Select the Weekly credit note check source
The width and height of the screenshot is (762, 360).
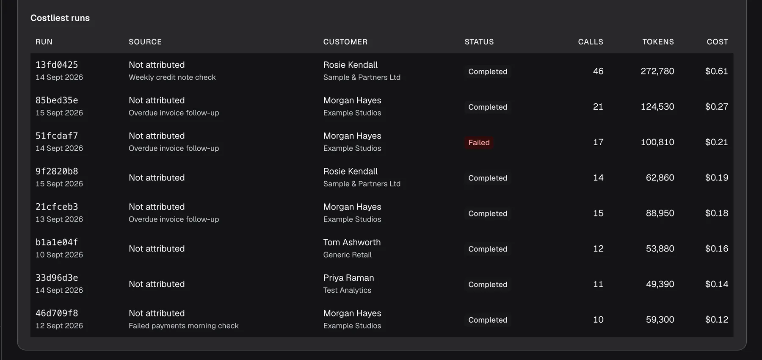172,78
